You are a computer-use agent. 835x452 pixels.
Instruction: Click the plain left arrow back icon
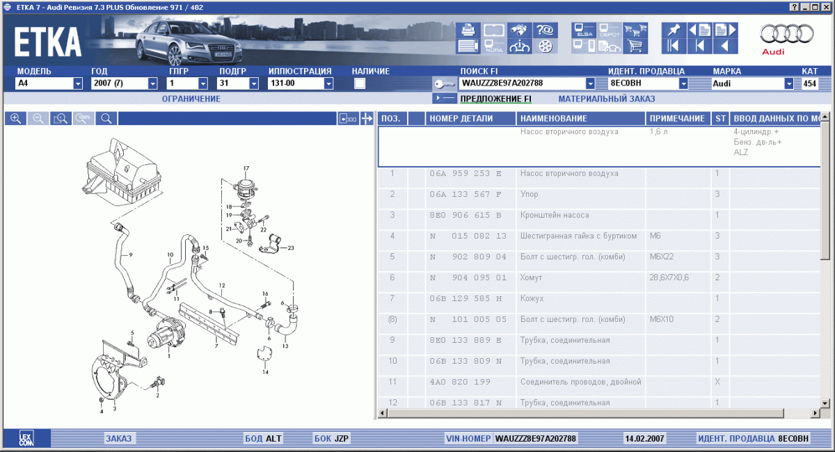pyautogui.click(x=724, y=47)
